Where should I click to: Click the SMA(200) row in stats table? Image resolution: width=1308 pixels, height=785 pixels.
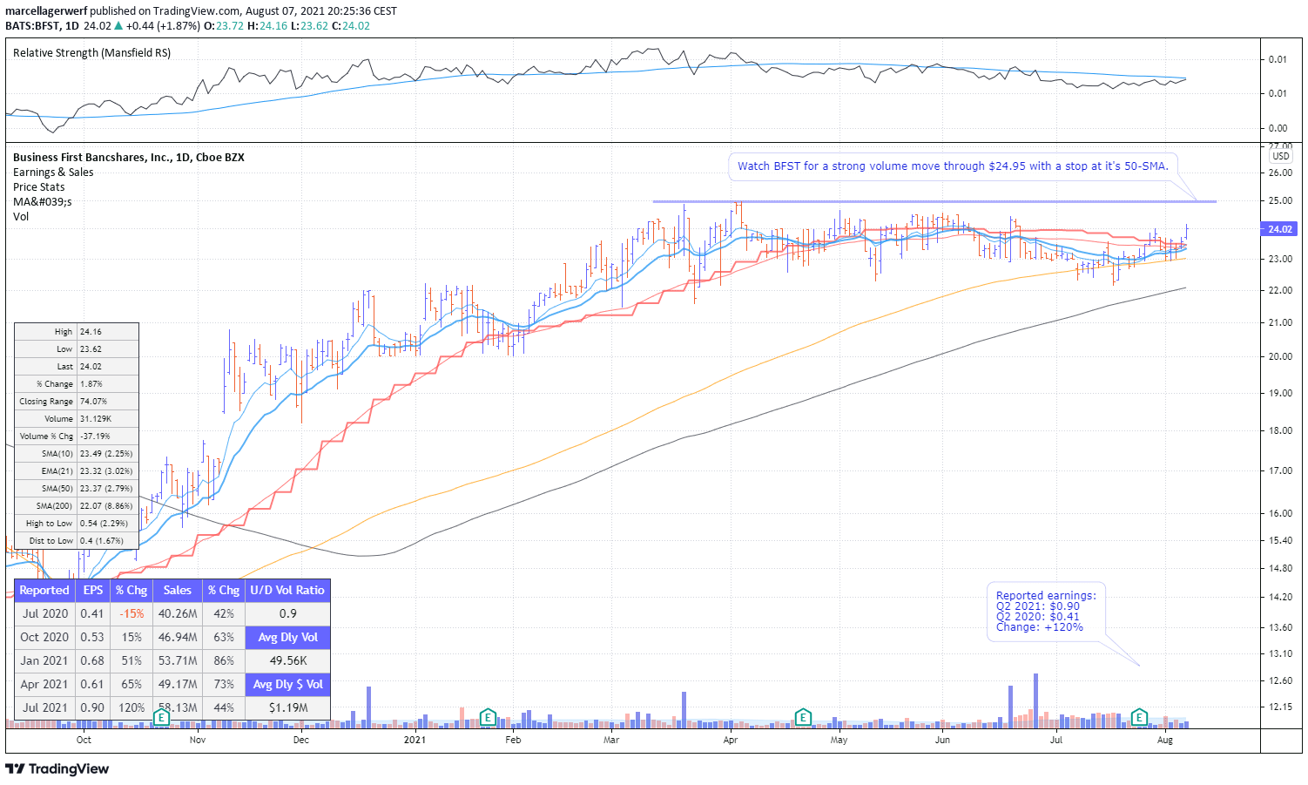click(77, 506)
